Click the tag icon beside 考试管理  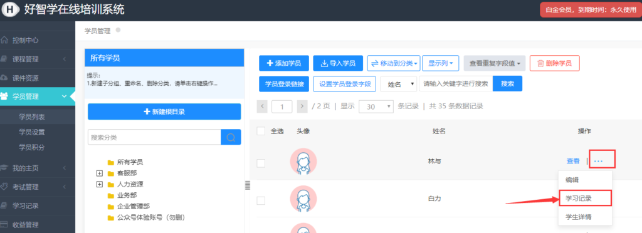click(4, 187)
